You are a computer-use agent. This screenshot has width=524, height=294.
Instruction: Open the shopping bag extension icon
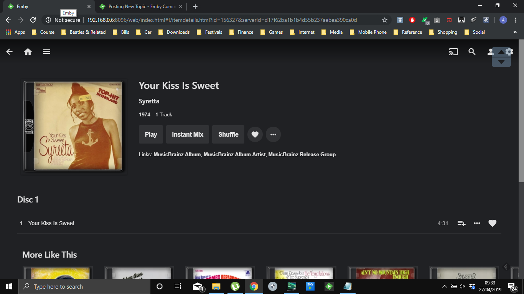pyautogui.click(x=437, y=20)
